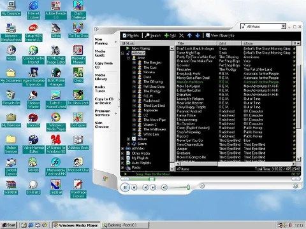Open the All Music dropdown list
The height and width of the screenshot is (229, 306).
click(x=283, y=27)
